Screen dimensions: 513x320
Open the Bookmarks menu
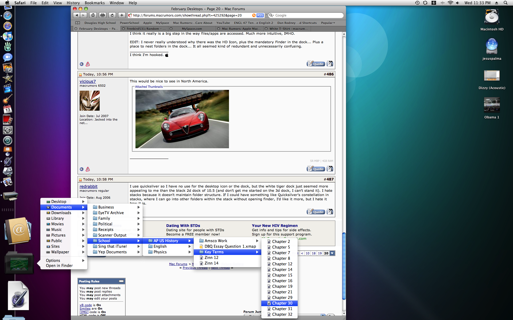click(x=95, y=3)
